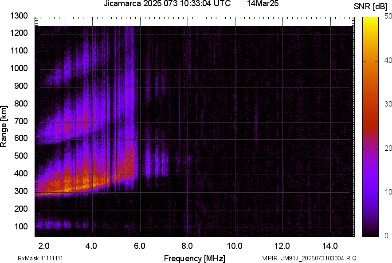The image size is (392, 263).
Task: Click frequency tick label 10.0
Action: (235, 246)
